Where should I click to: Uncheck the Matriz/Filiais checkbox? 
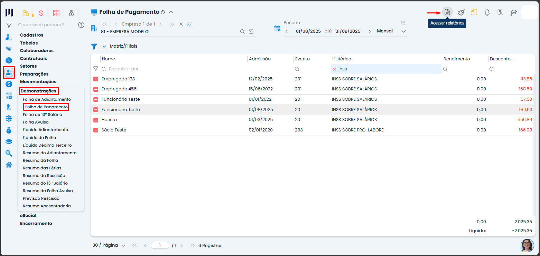104,46
